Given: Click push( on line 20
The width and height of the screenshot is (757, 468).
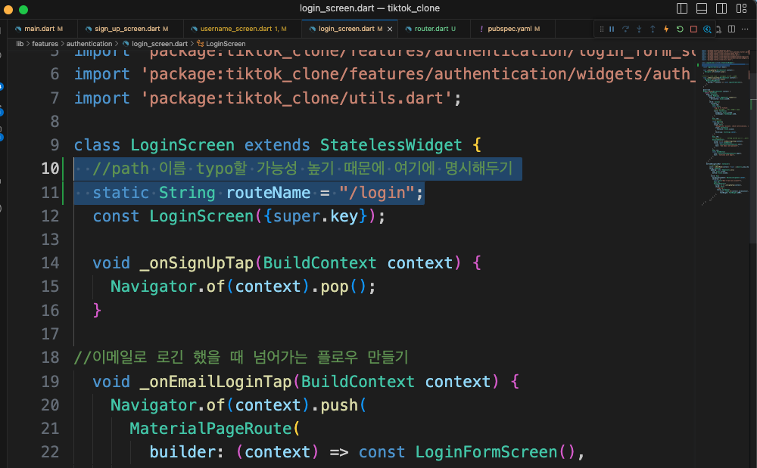Looking at the screenshot, I should 344,405.
